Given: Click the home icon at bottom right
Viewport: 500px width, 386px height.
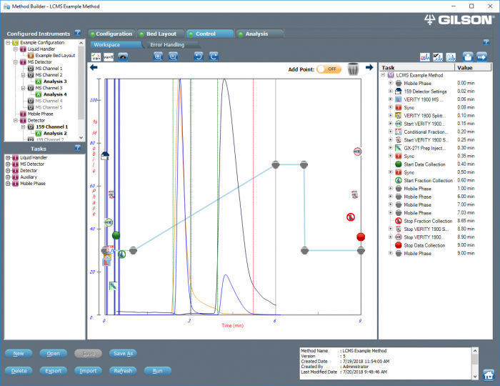Looking at the screenshot, I should tap(489, 375).
